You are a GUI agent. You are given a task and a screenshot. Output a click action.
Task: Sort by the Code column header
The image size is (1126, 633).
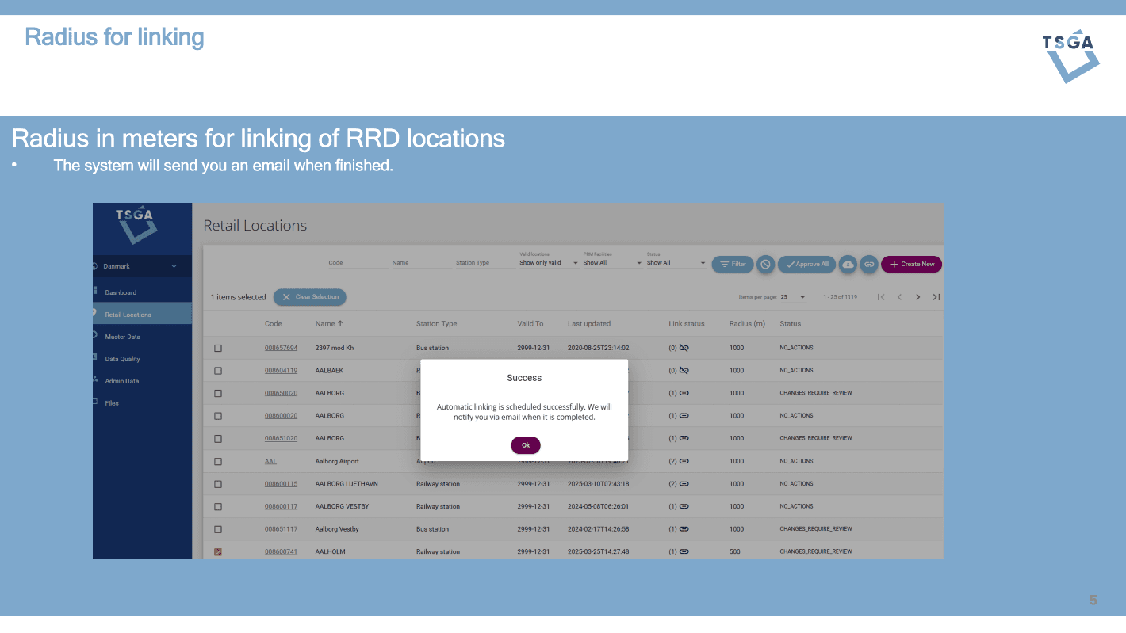(273, 323)
